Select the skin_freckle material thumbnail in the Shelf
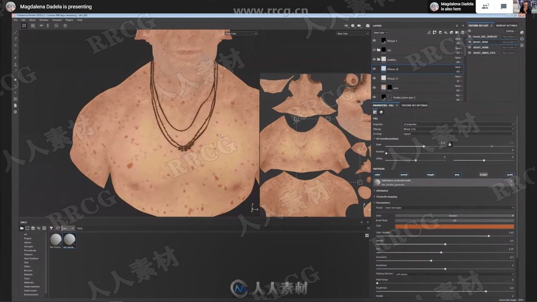Screen dimensions: 537x302 (69, 240)
